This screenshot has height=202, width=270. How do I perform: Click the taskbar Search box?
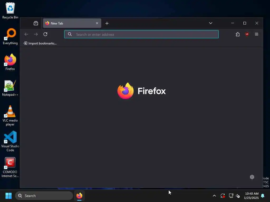(x=44, y=196)
